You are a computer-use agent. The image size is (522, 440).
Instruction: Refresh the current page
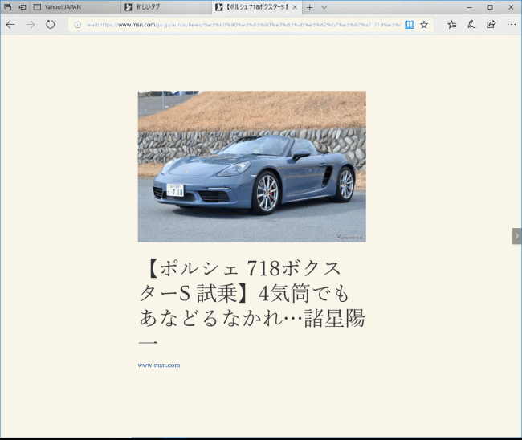[50, 25]
